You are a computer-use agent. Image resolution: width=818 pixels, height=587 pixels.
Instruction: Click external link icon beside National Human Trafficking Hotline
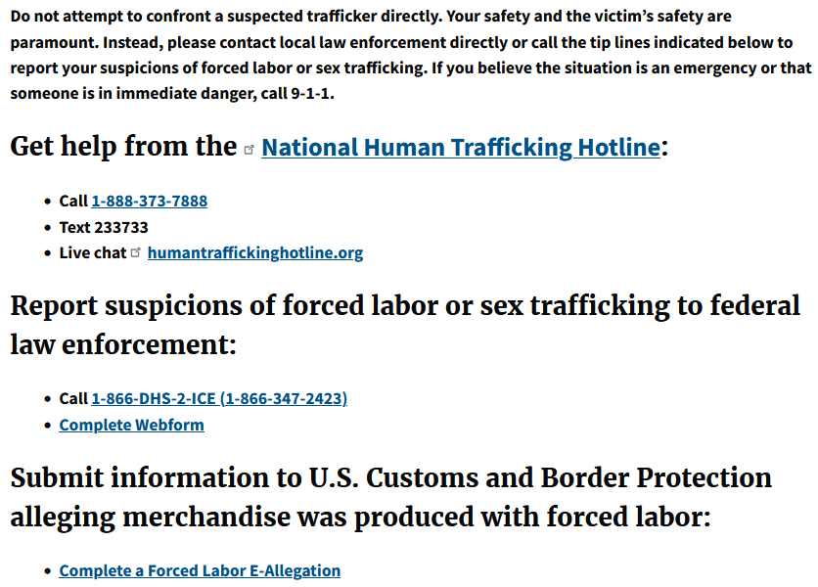coord(250,150)
